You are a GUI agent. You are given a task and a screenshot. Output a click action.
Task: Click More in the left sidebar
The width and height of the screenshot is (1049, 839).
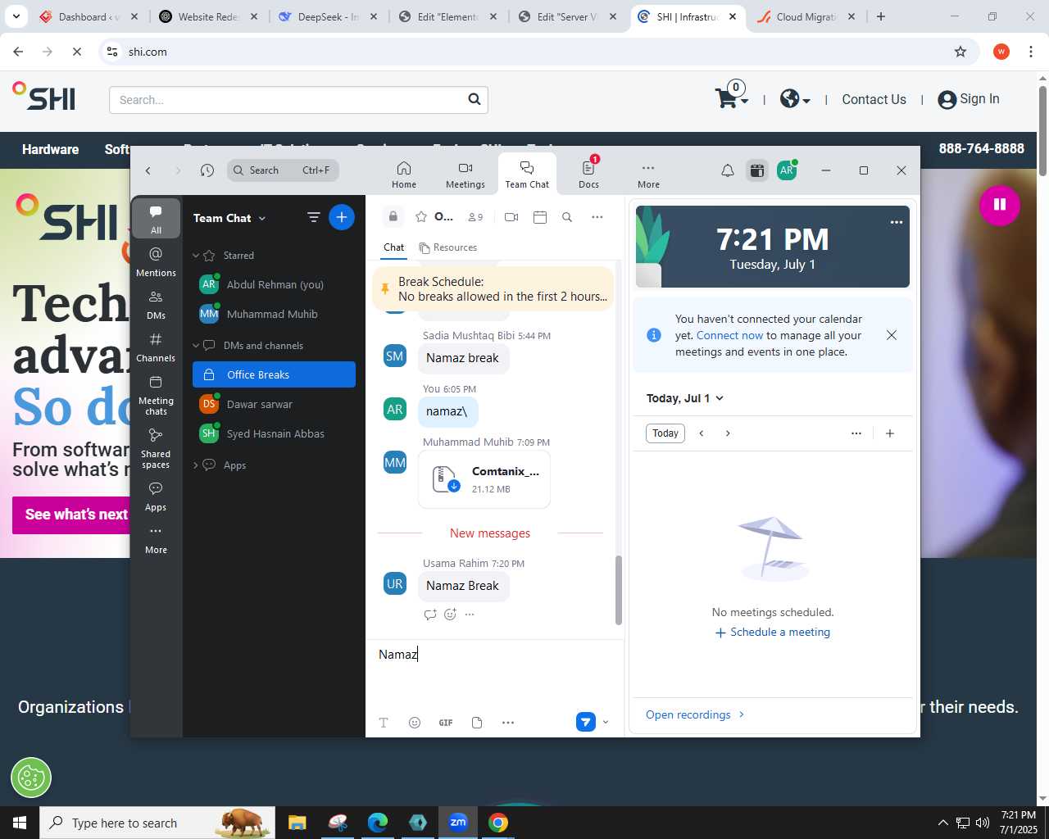[x=156, y=539]
